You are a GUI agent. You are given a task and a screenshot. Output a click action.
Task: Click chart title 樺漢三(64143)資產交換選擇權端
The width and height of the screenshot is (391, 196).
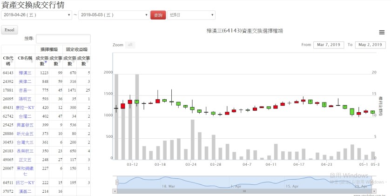pyautogui.click(x=245, y=31)
